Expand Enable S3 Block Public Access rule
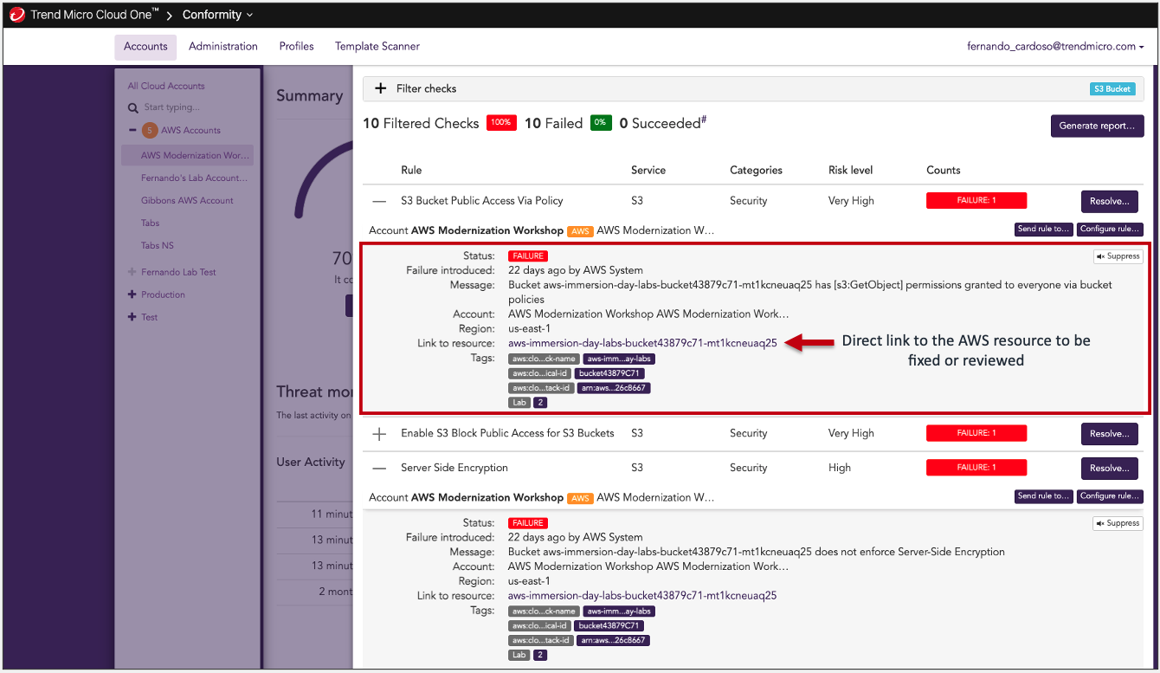 point(379,434)
